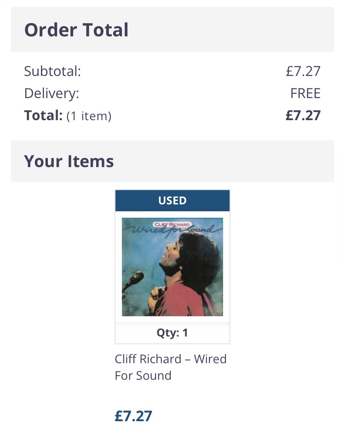Click the FREE delivery value
The width and height of the screenshot is (345, 435).
pyautogui.click(x=305, y=93)
